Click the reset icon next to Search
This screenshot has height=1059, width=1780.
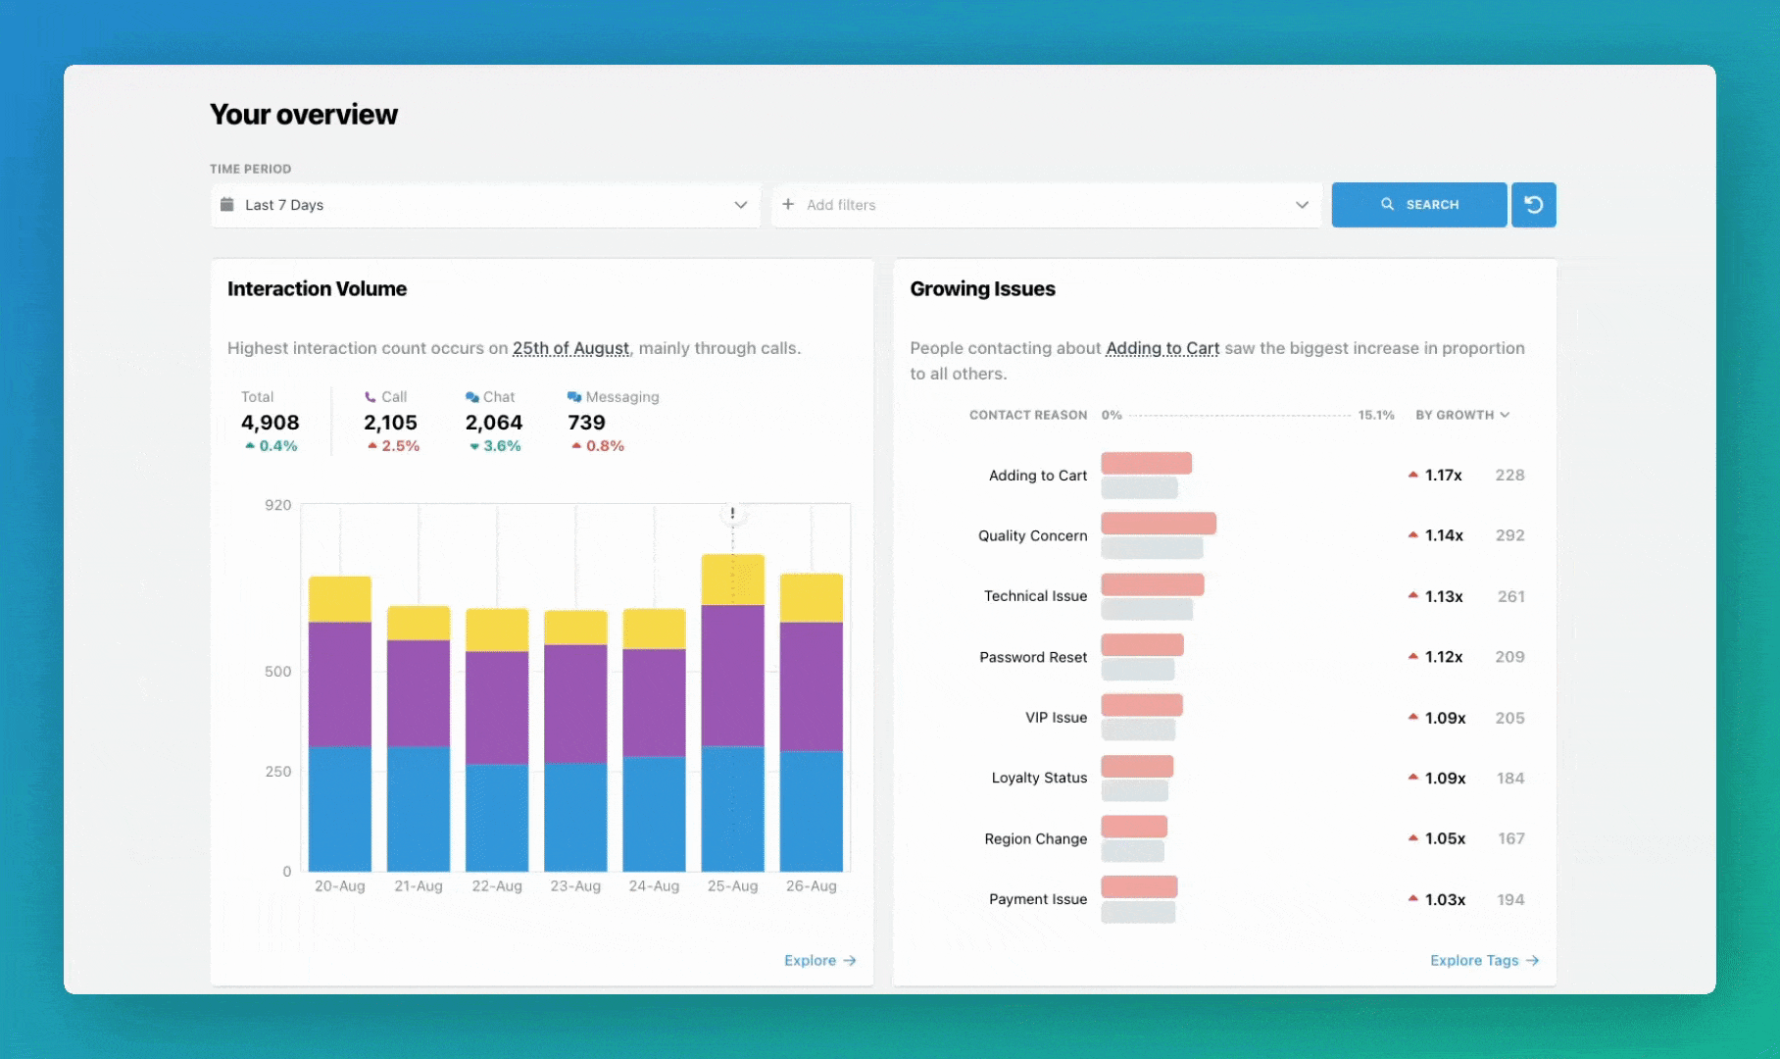click(1533, 204)
